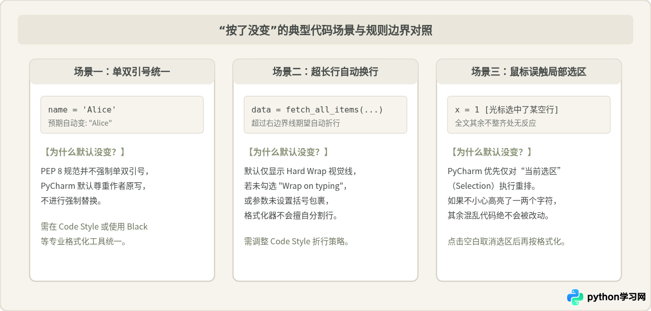
Task: Click the line 等专业格式化工具统一。
Action: coord(84,241)
